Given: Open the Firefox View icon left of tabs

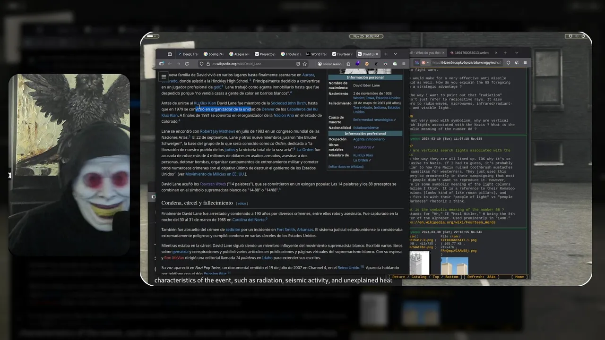Looking at the screenshot, I should [x=170, y=54].
